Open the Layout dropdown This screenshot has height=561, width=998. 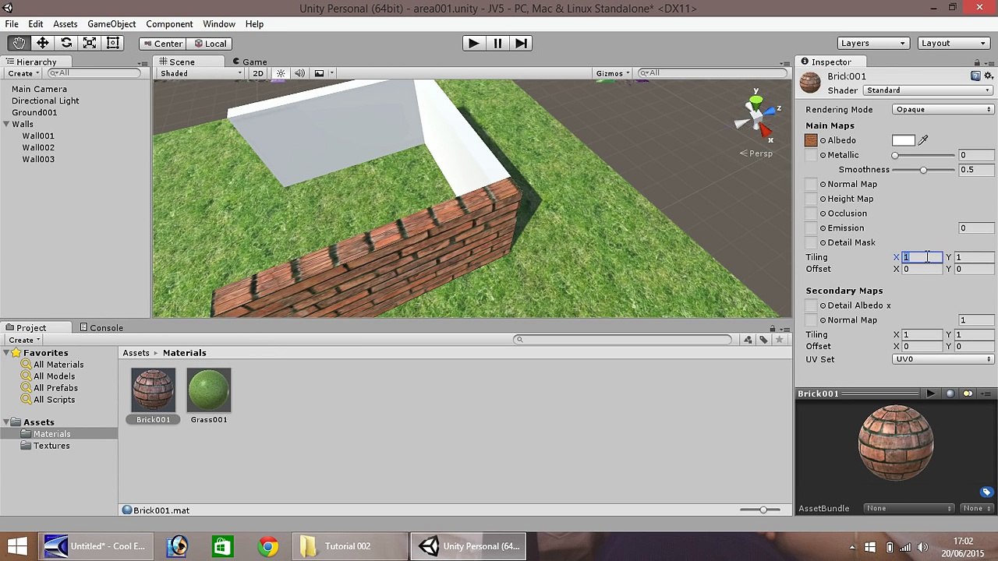click(x=954, y=44)
